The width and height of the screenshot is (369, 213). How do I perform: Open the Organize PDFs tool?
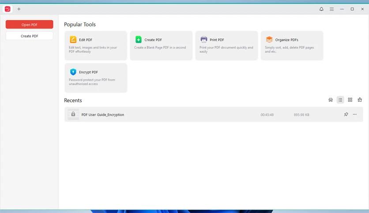tap(292, 46)
